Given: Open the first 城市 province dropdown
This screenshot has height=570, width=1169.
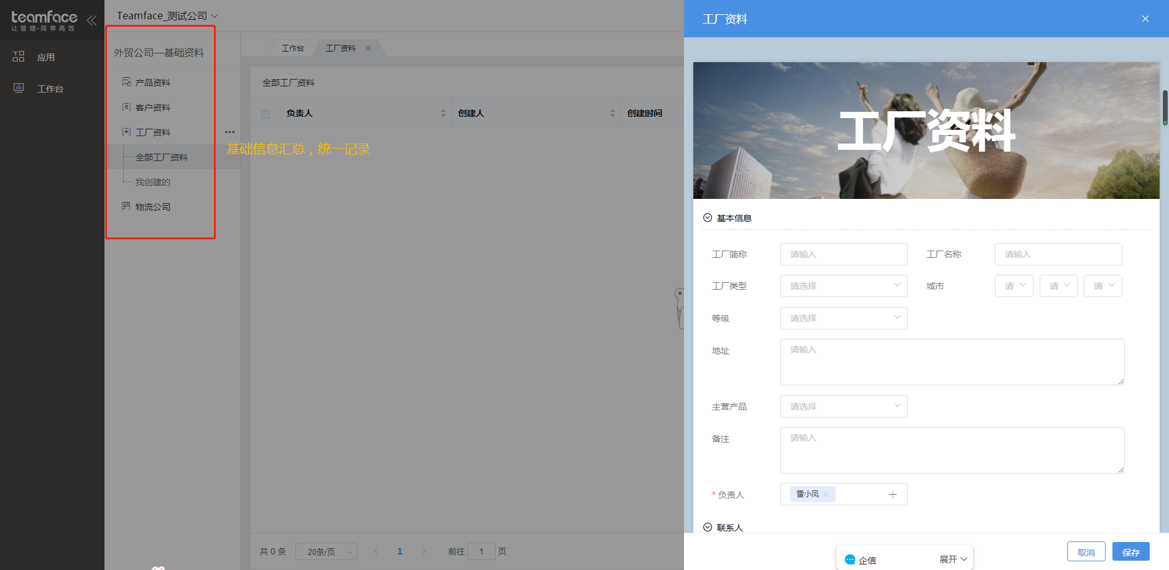Looking at the screenshot, I should tap(1014, 286).
